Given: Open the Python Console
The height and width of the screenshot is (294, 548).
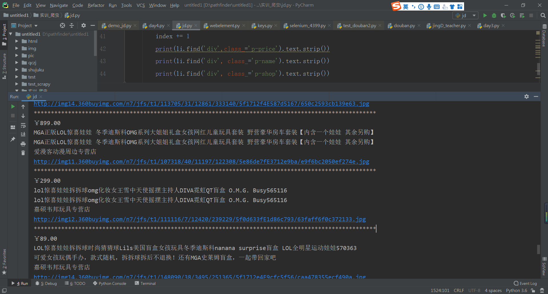Looking at the screenshot, I should (x=110, y=283).
